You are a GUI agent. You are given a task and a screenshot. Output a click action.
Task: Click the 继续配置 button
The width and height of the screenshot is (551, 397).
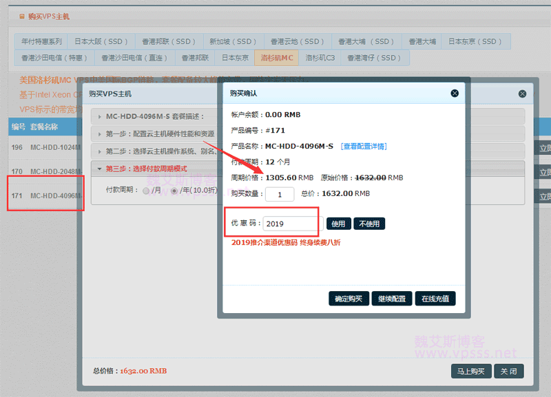(393, 299)
